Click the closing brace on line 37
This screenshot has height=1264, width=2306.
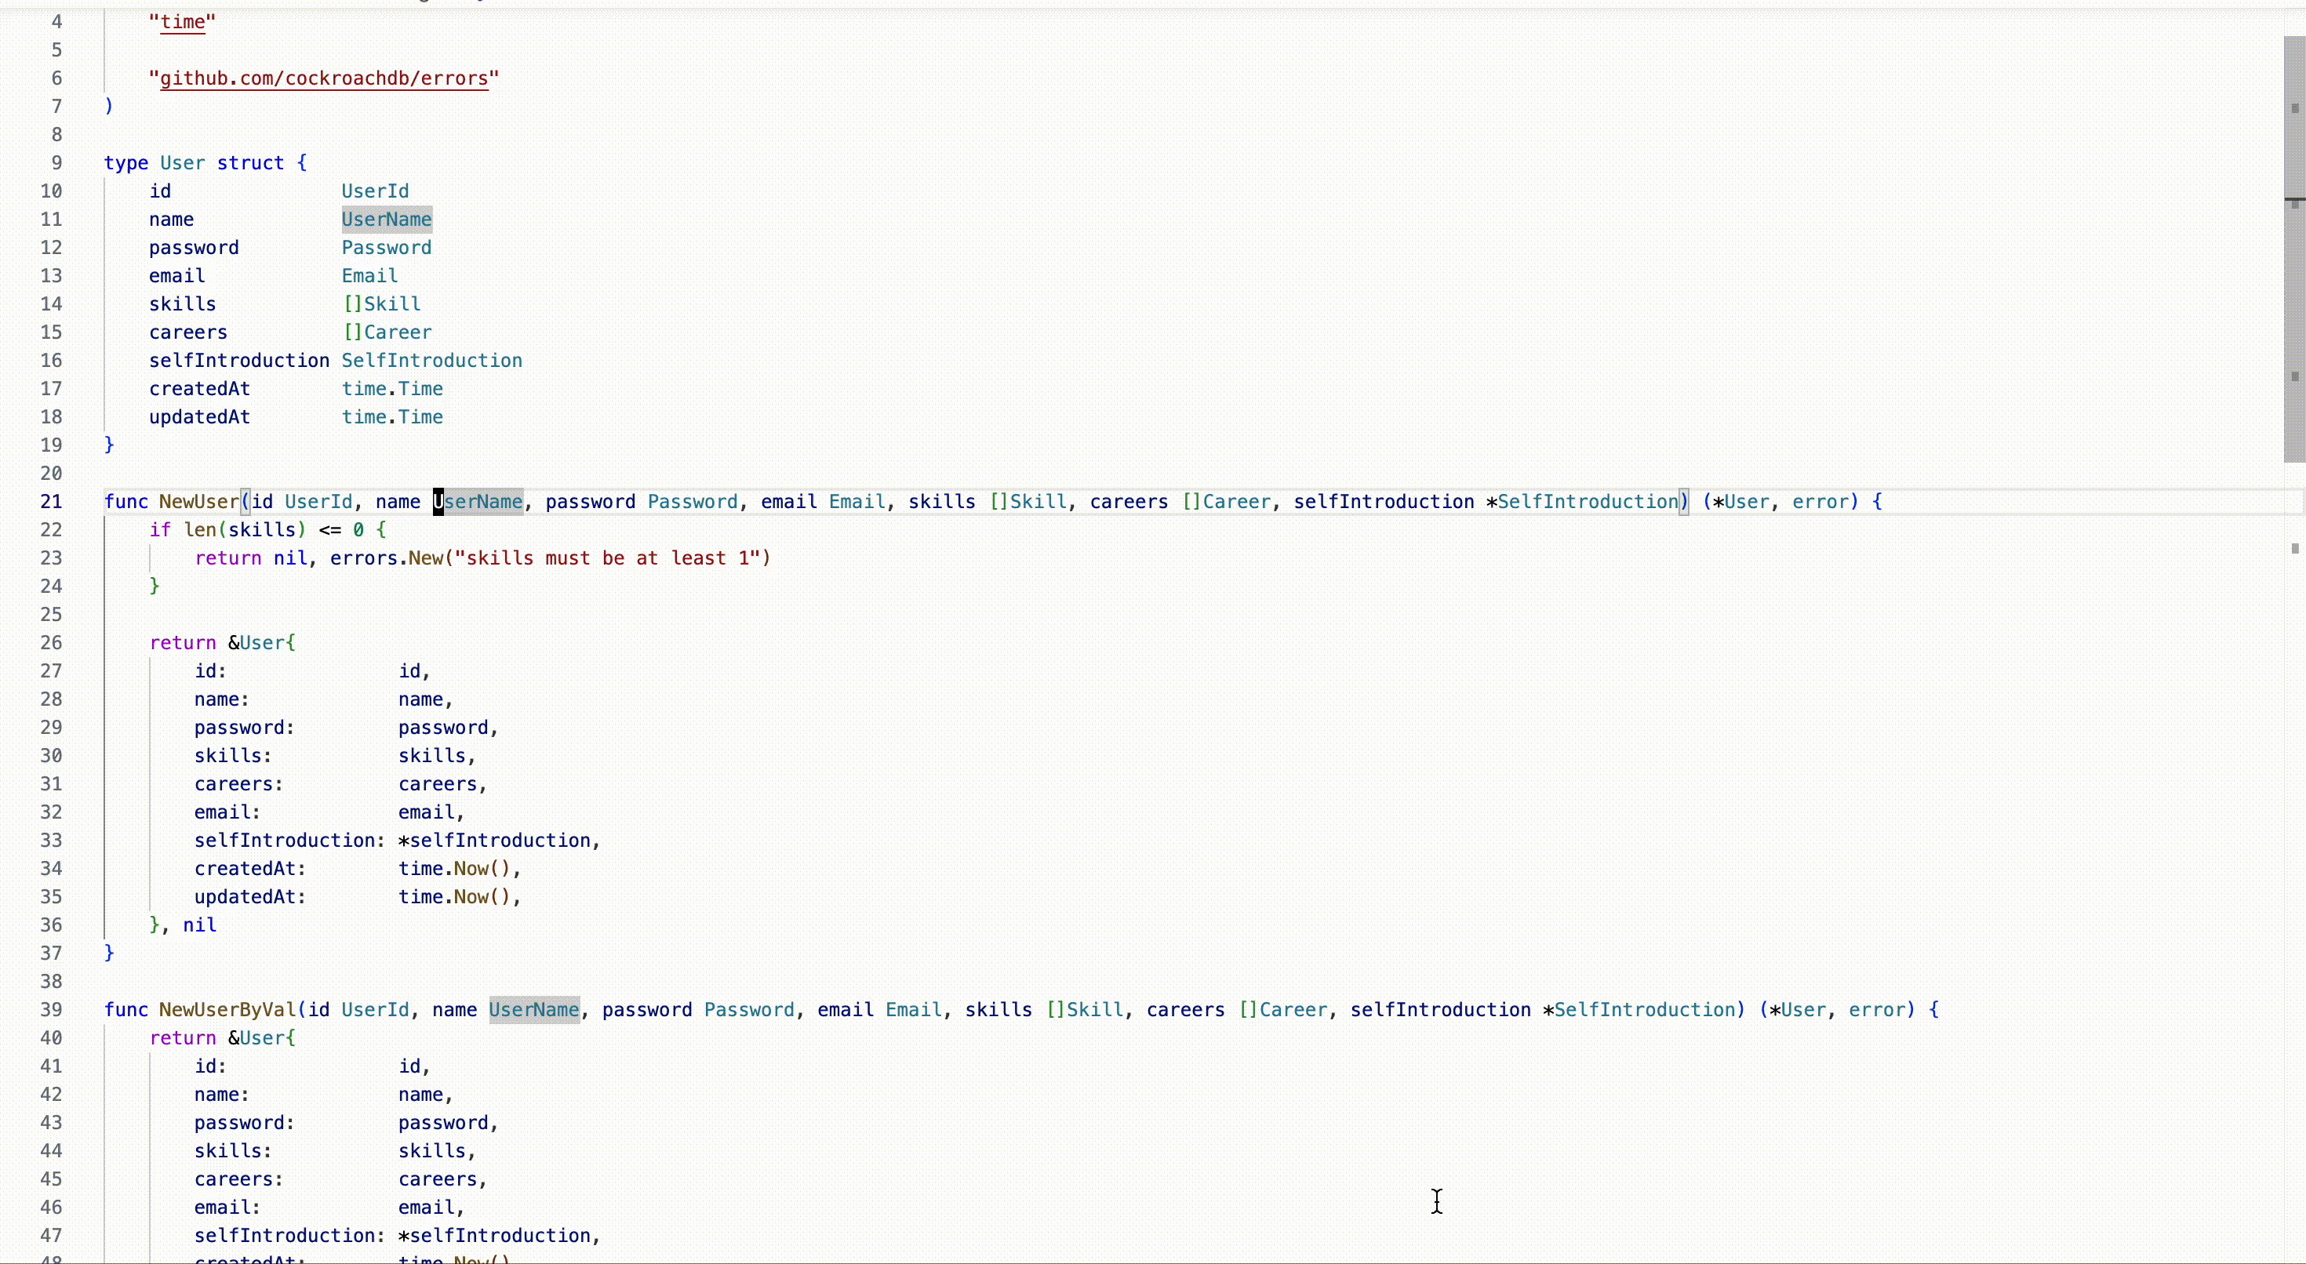[109, 953]
